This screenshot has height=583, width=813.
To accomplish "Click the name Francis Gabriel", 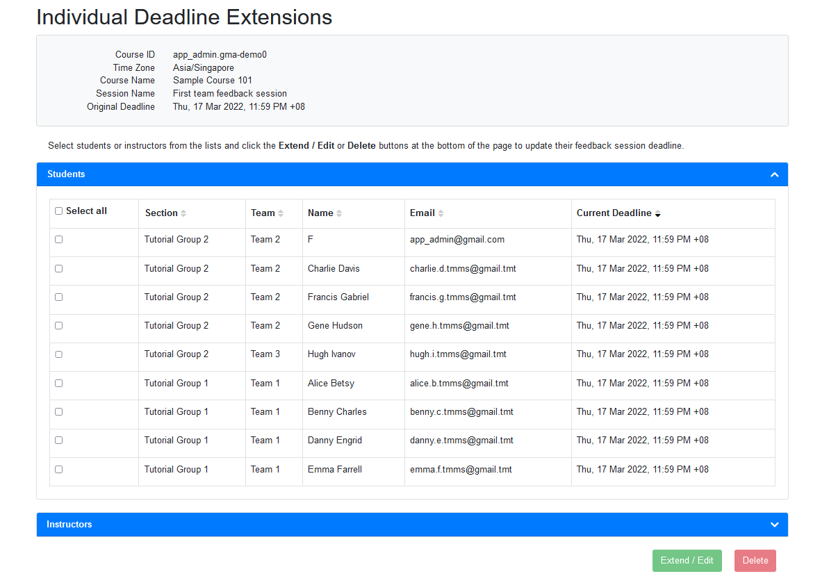I will (338, 297).
